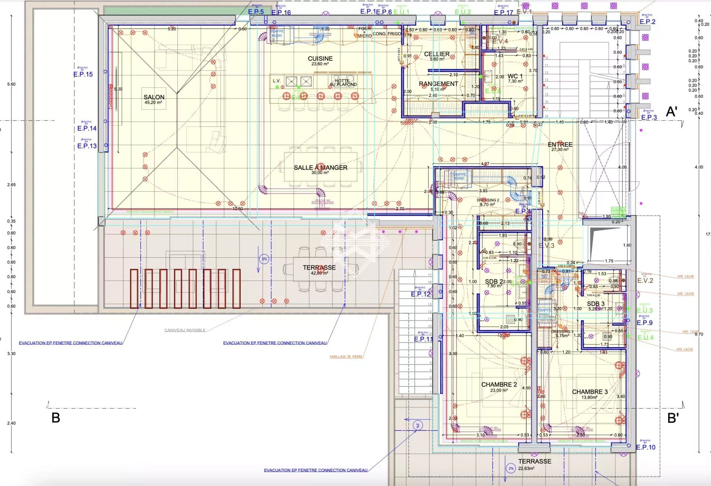Select the E.P.4 label near Dressing 2
The image size is (711, 486).
523,211
